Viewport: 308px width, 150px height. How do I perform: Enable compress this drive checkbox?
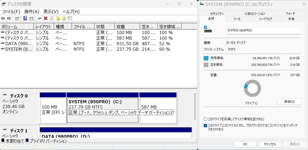(x=205, y=119)
